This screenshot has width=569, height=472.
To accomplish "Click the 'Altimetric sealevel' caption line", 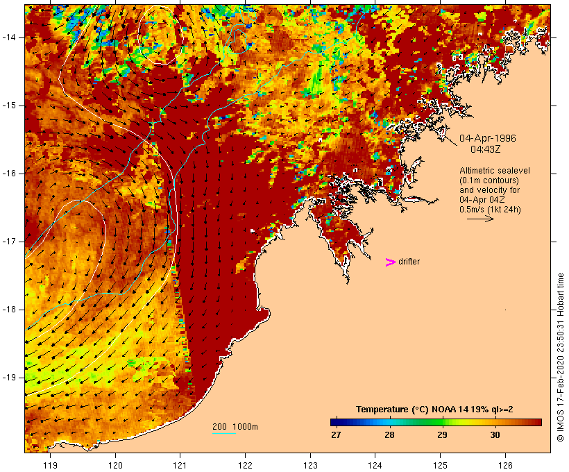I will [495, 171].
